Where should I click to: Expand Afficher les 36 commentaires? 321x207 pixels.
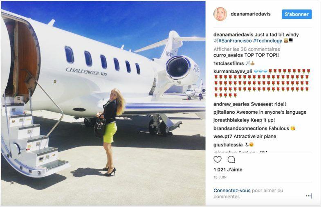coord(247,49)
